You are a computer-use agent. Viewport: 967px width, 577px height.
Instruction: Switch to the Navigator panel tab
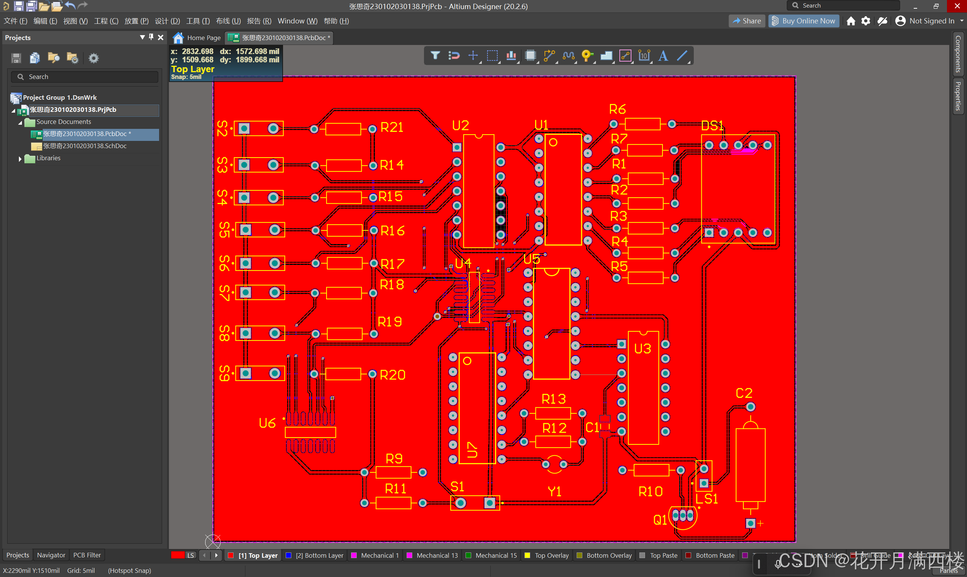tap(51, 555)
